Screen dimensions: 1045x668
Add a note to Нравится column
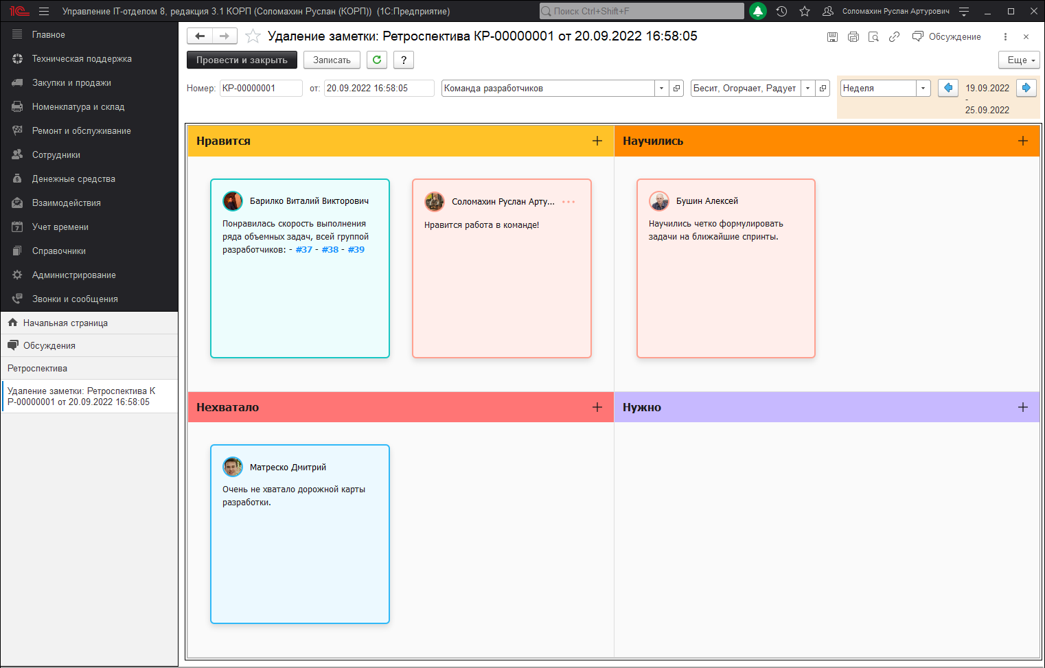pyautogui.click(x=597, y=141)
